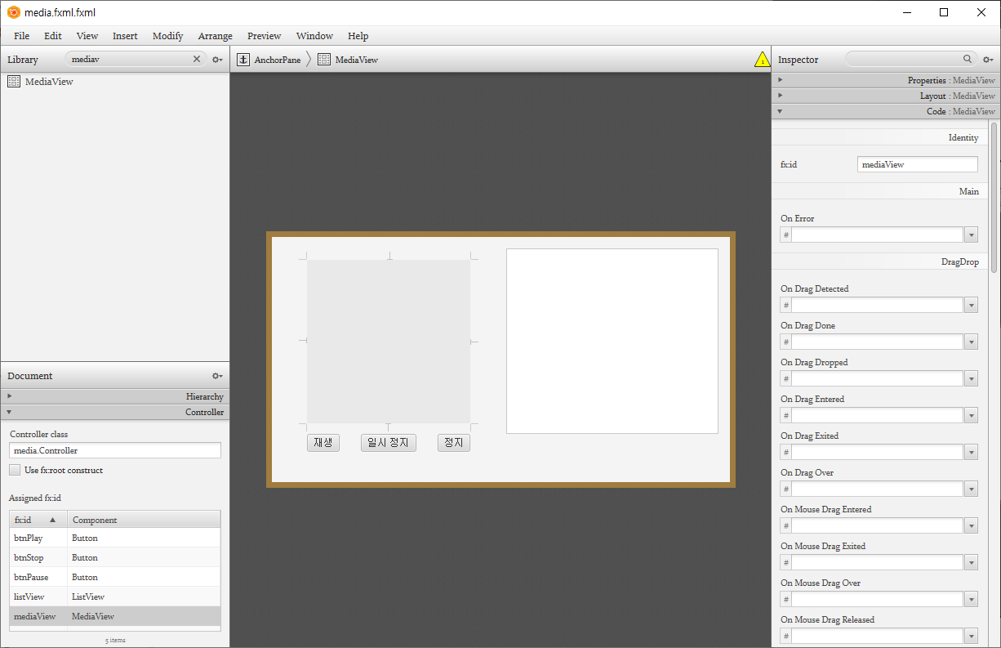Open the Help menu

pyautogui.click(x=358, y=36)
